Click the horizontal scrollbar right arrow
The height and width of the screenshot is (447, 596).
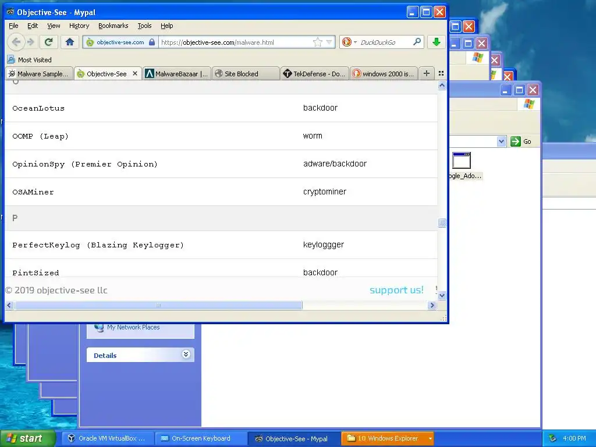coord(432,305)
